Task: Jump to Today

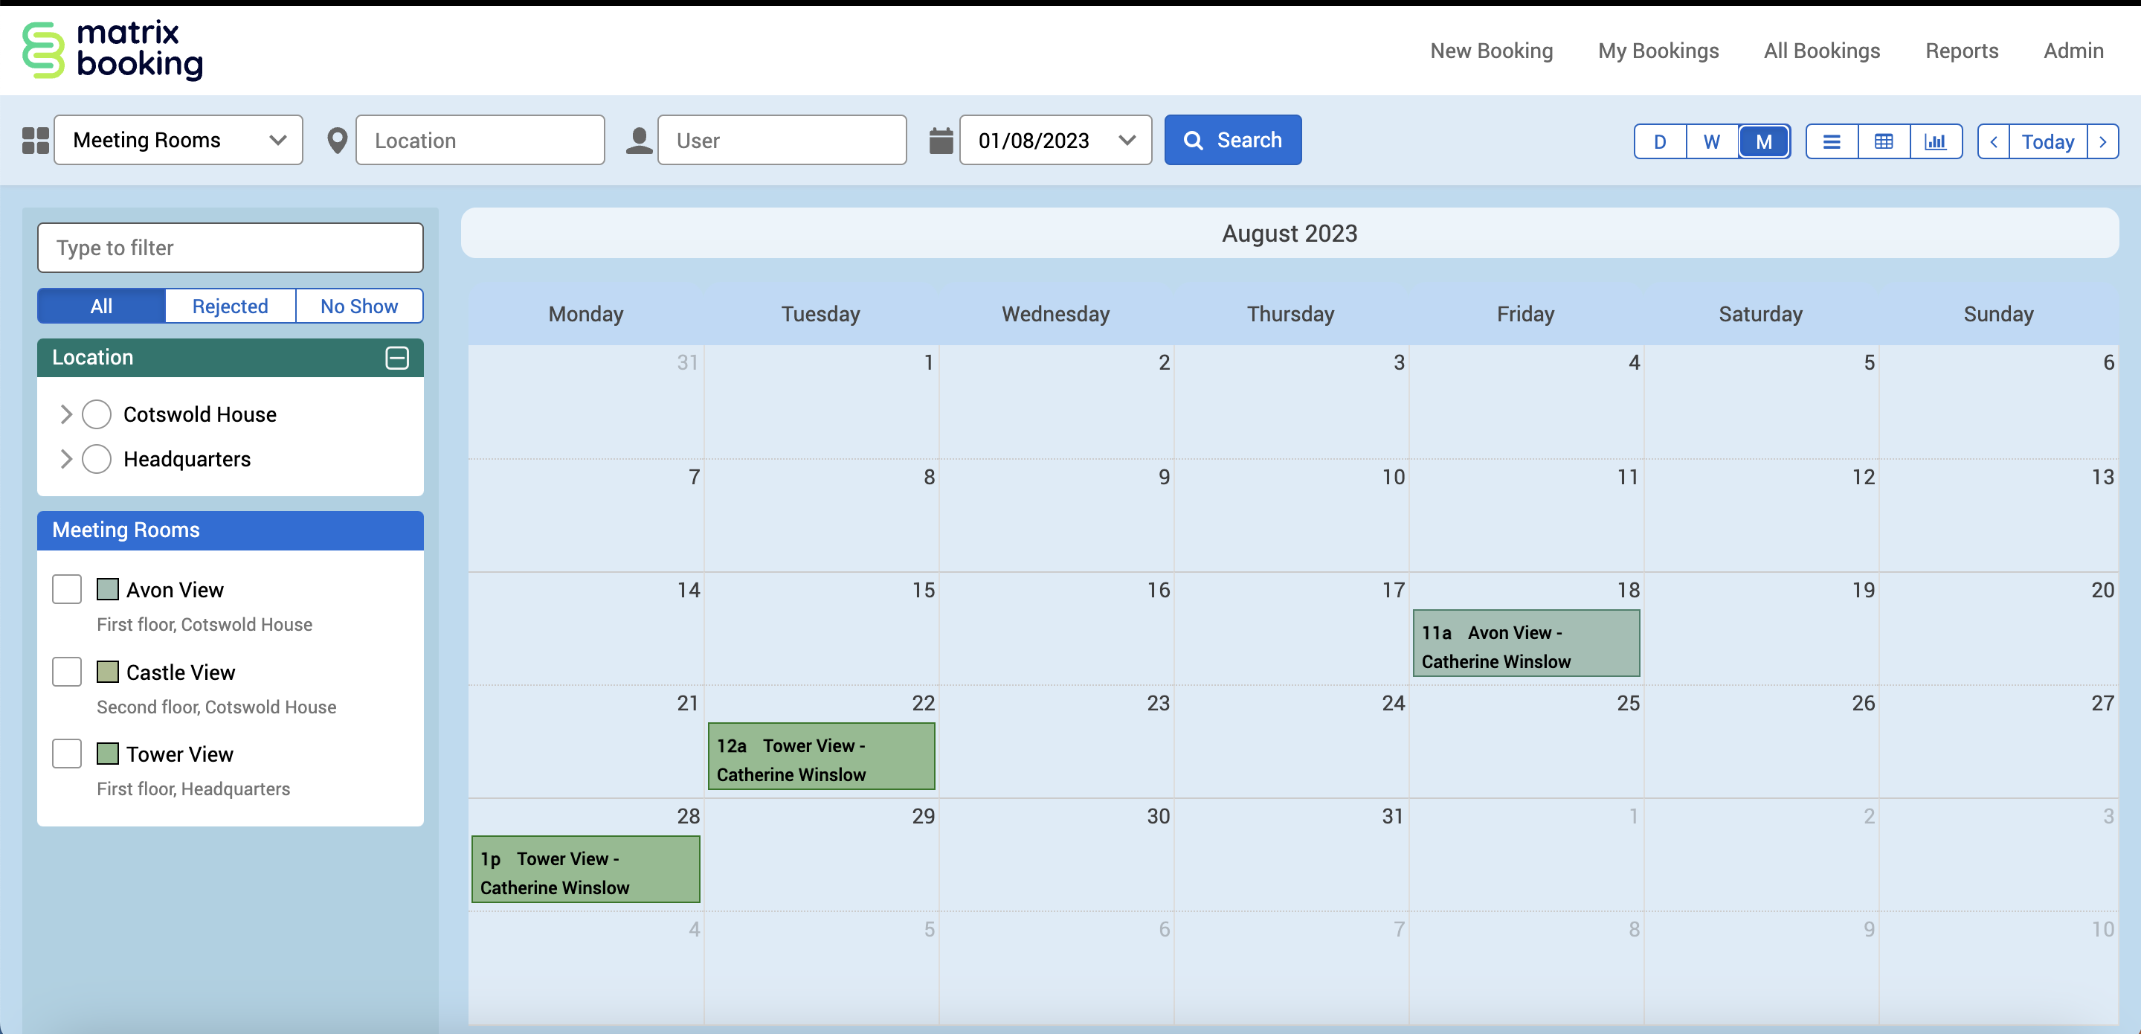Action: tap(2047, 141)
